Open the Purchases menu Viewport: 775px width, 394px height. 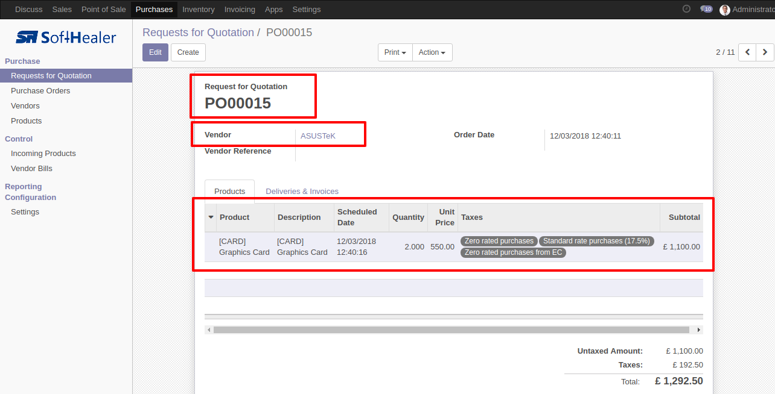(x=154, y=9)
